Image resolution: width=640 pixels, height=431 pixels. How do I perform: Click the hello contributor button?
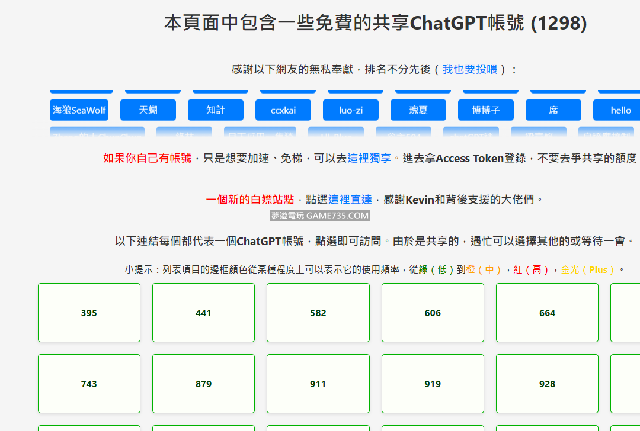pyautogui.click(x=618, y=110)
